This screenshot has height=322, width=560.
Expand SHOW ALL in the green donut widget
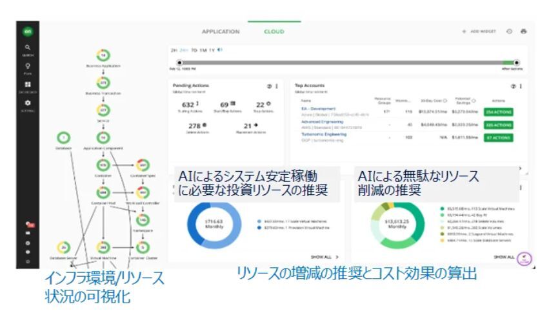click(x=504, y=257)
